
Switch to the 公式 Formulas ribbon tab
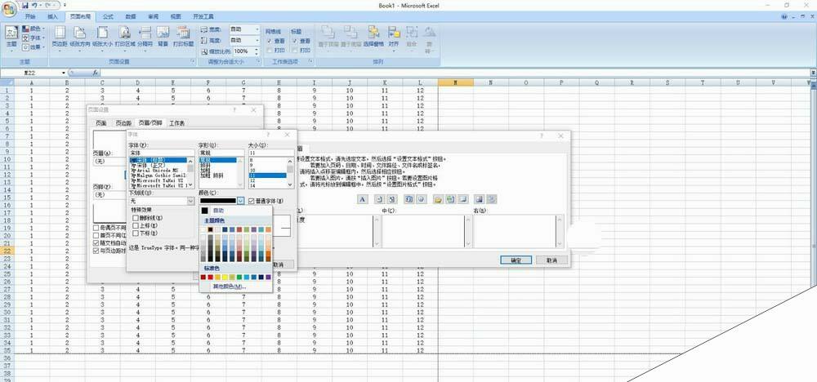tap(108, 16)
